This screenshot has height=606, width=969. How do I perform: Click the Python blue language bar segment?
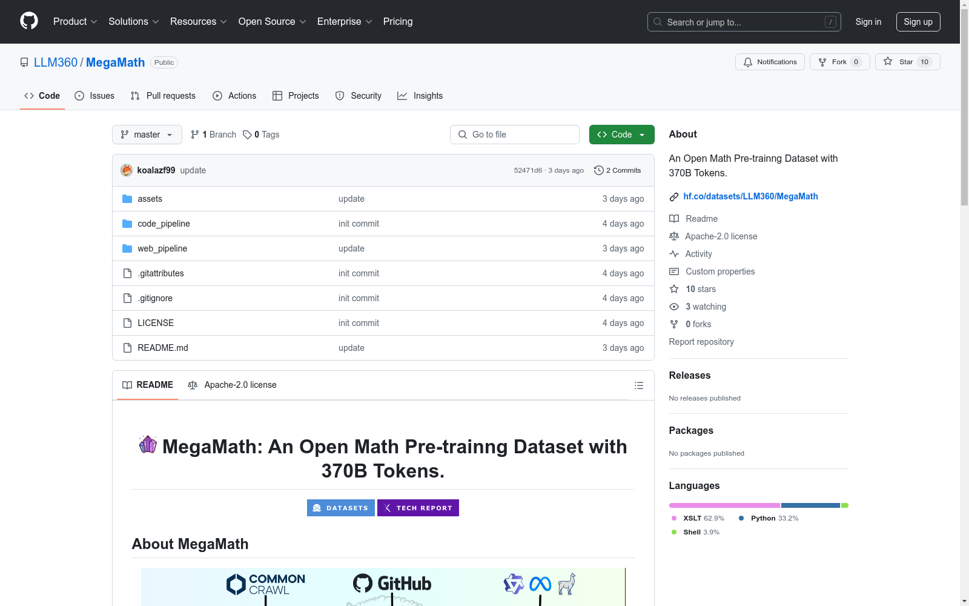pyautogui.click(x=810, y=505)
